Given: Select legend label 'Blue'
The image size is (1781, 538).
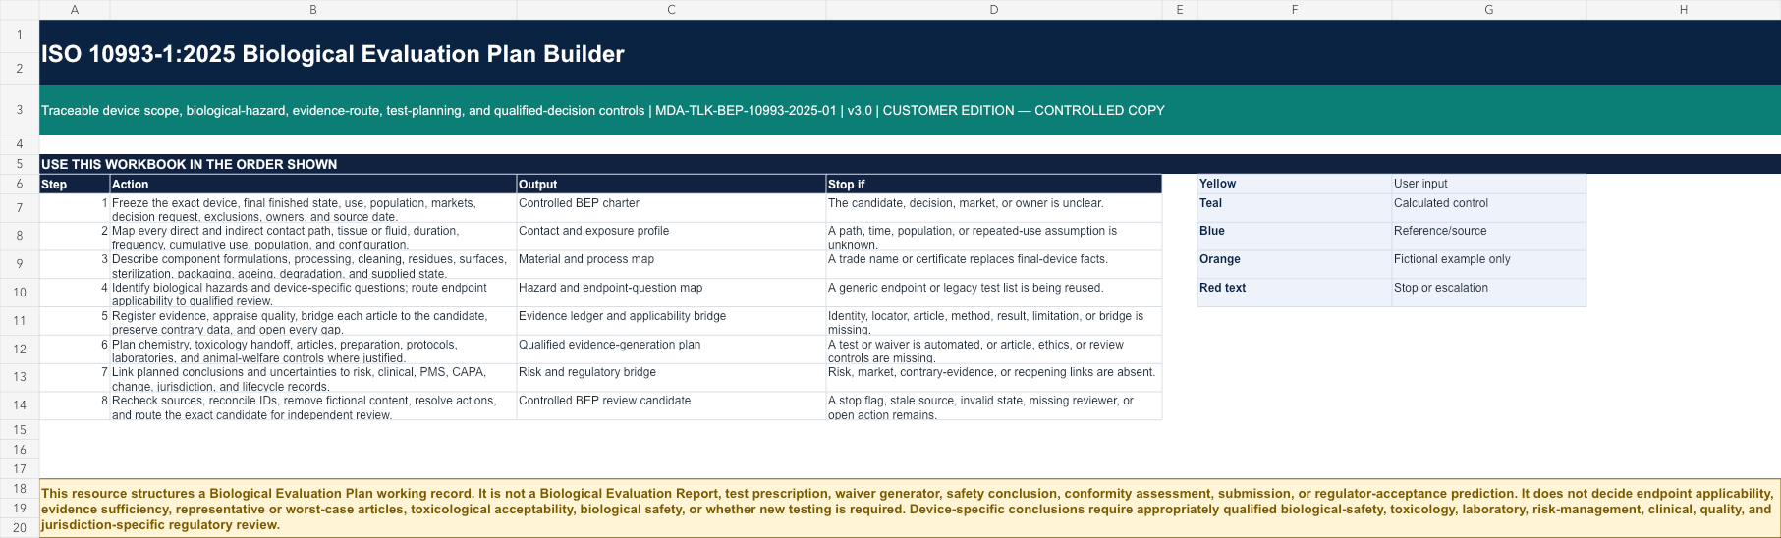Looking at the screenshot, I should tap(1294, 236).
